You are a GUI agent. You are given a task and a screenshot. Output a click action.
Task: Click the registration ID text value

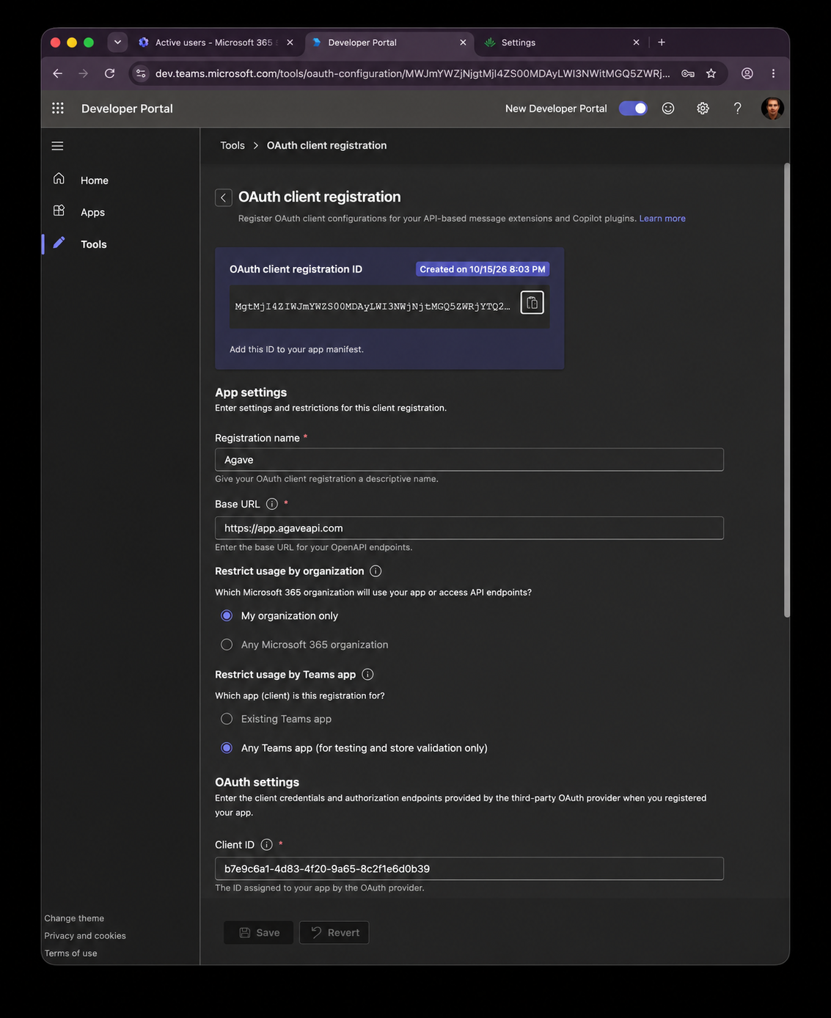[372, 307]
